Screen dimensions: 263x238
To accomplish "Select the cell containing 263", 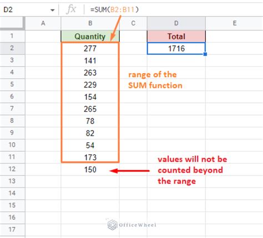I will [x=90, y=73].
